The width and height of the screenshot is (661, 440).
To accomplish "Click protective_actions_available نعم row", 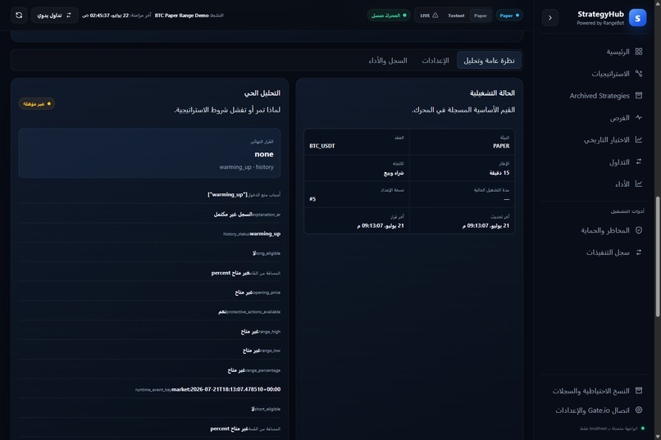I will coord(149,311).
